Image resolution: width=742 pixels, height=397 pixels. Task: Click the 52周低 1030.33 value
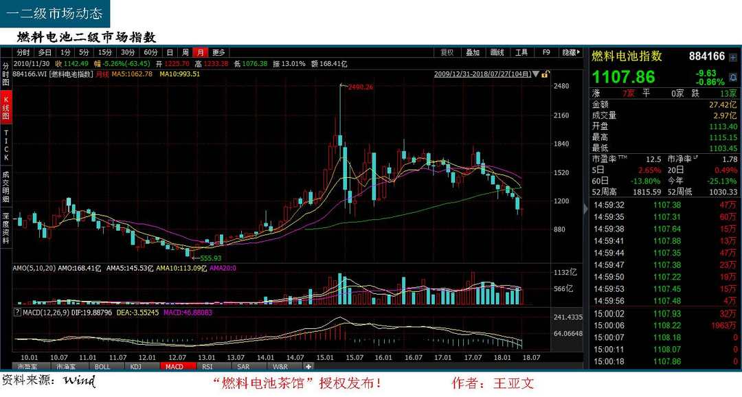point(723,192)
